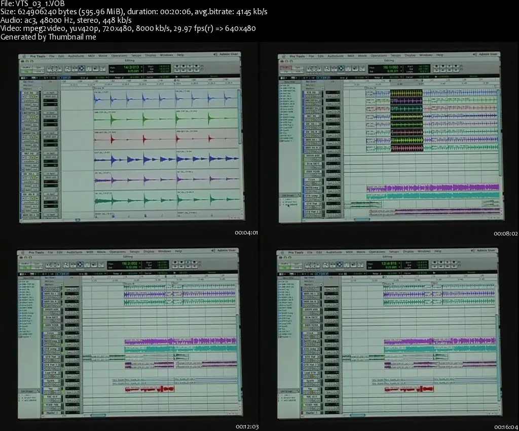Click the DRUM AUX track name, 00:12:03 frame
The width and height of the screenshot is (519, 431).
click(x=52, y=309)
